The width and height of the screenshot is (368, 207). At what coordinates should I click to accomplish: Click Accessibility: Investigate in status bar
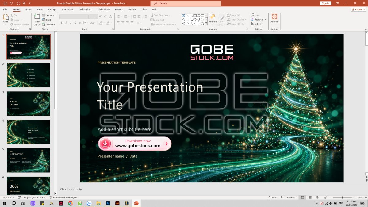pos(63,197)
